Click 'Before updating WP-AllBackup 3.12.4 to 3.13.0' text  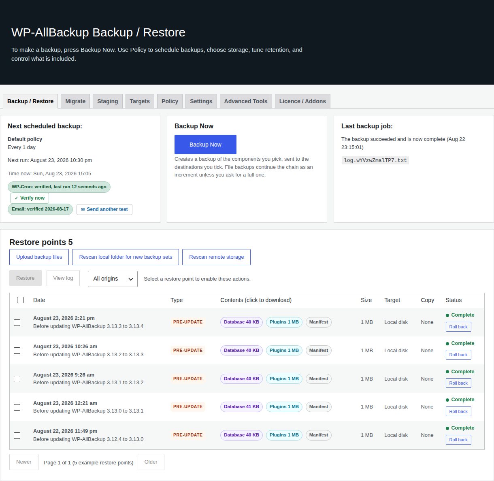pos(88,439)
